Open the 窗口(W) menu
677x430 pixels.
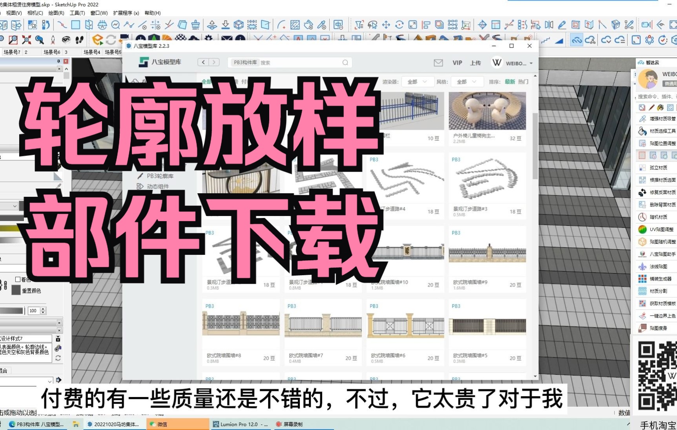99,13
